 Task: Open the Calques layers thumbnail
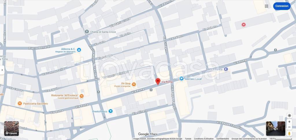(12, 128)
